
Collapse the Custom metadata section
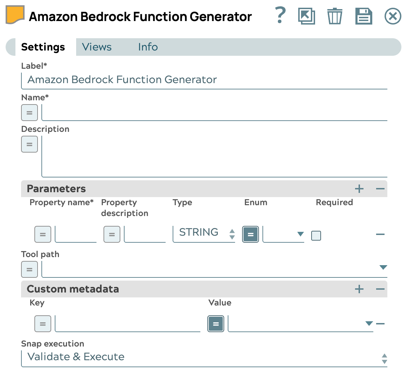coord(380,289)
